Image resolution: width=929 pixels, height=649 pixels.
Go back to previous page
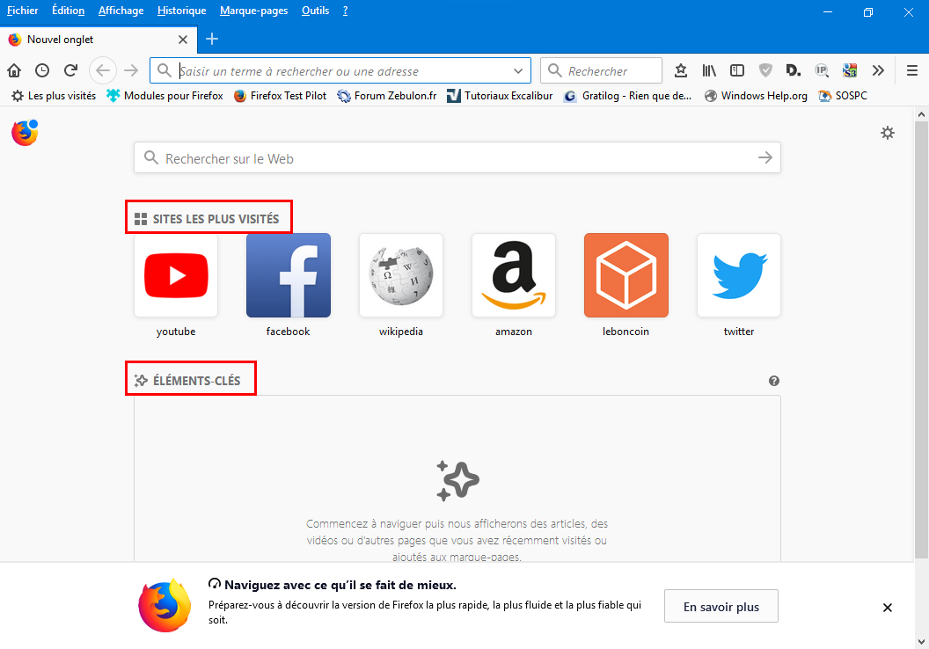point(103,70)
